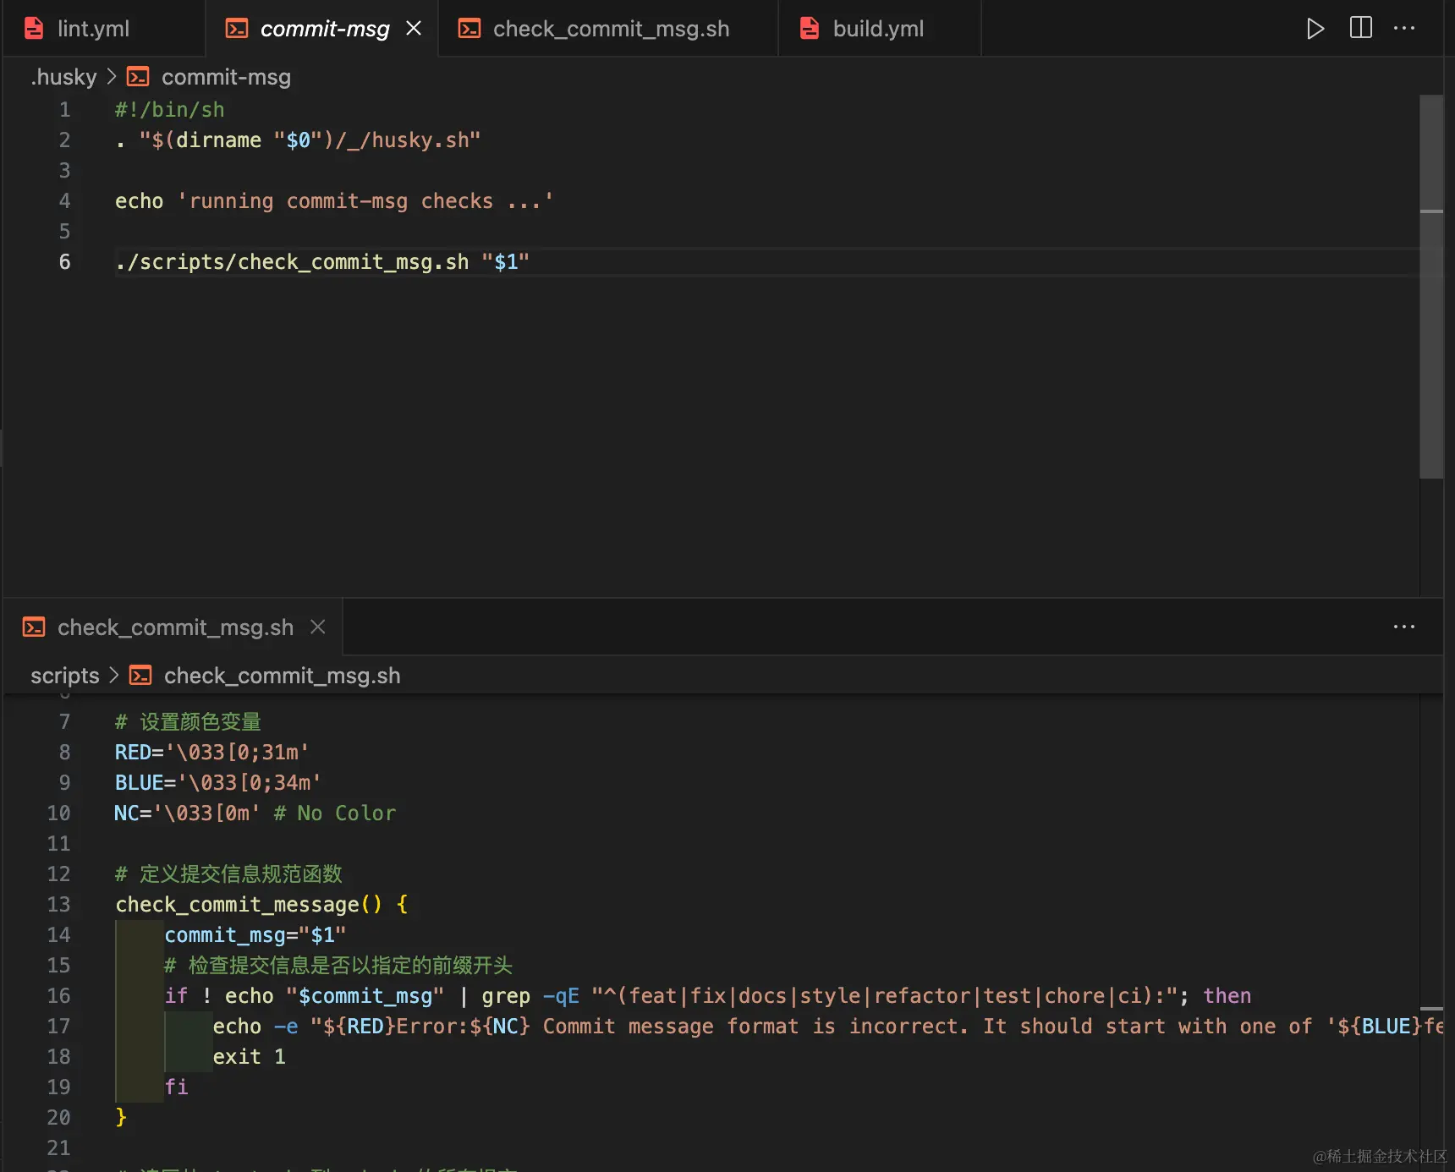Click the '# 定义提交信息规范函数' comment
Viewport: 1455px width, 1172px height.
[x=228, y=874]
